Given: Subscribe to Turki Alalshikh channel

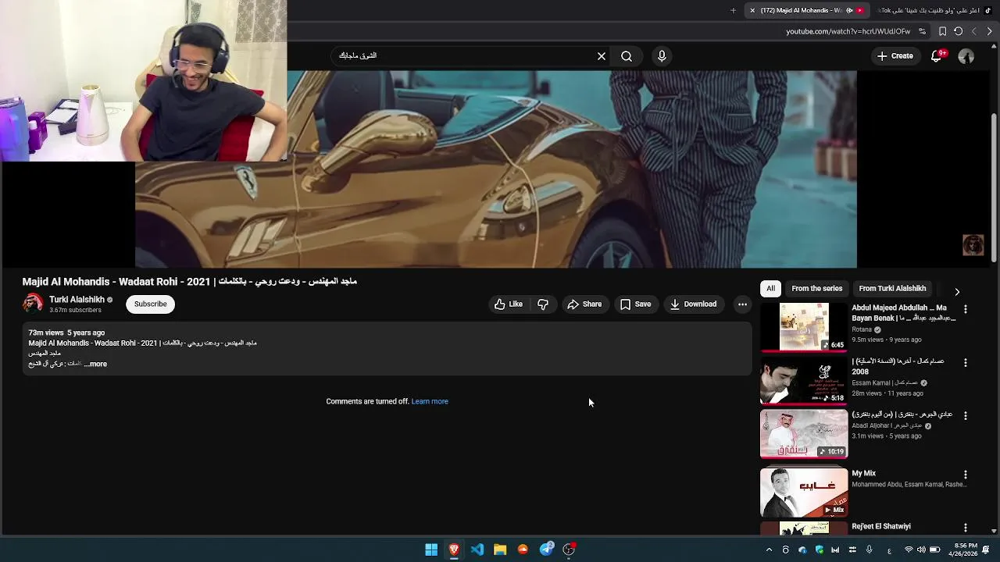Looking at the screenshot, I should pyautogui.click(x=150, y=304).
